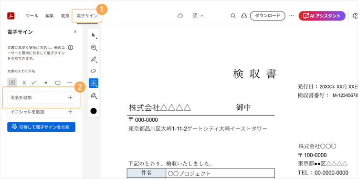Select the comment bubble tool
The height and width of the screenshot is (179, 358).
click(x=94, y=47)
